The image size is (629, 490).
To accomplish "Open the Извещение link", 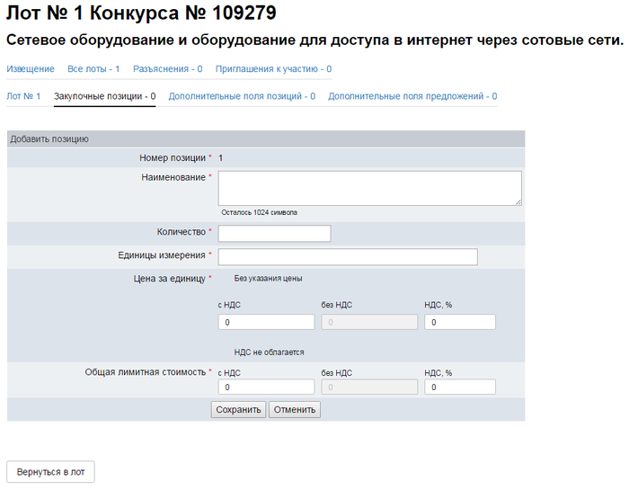I will (x=30, y=69).
